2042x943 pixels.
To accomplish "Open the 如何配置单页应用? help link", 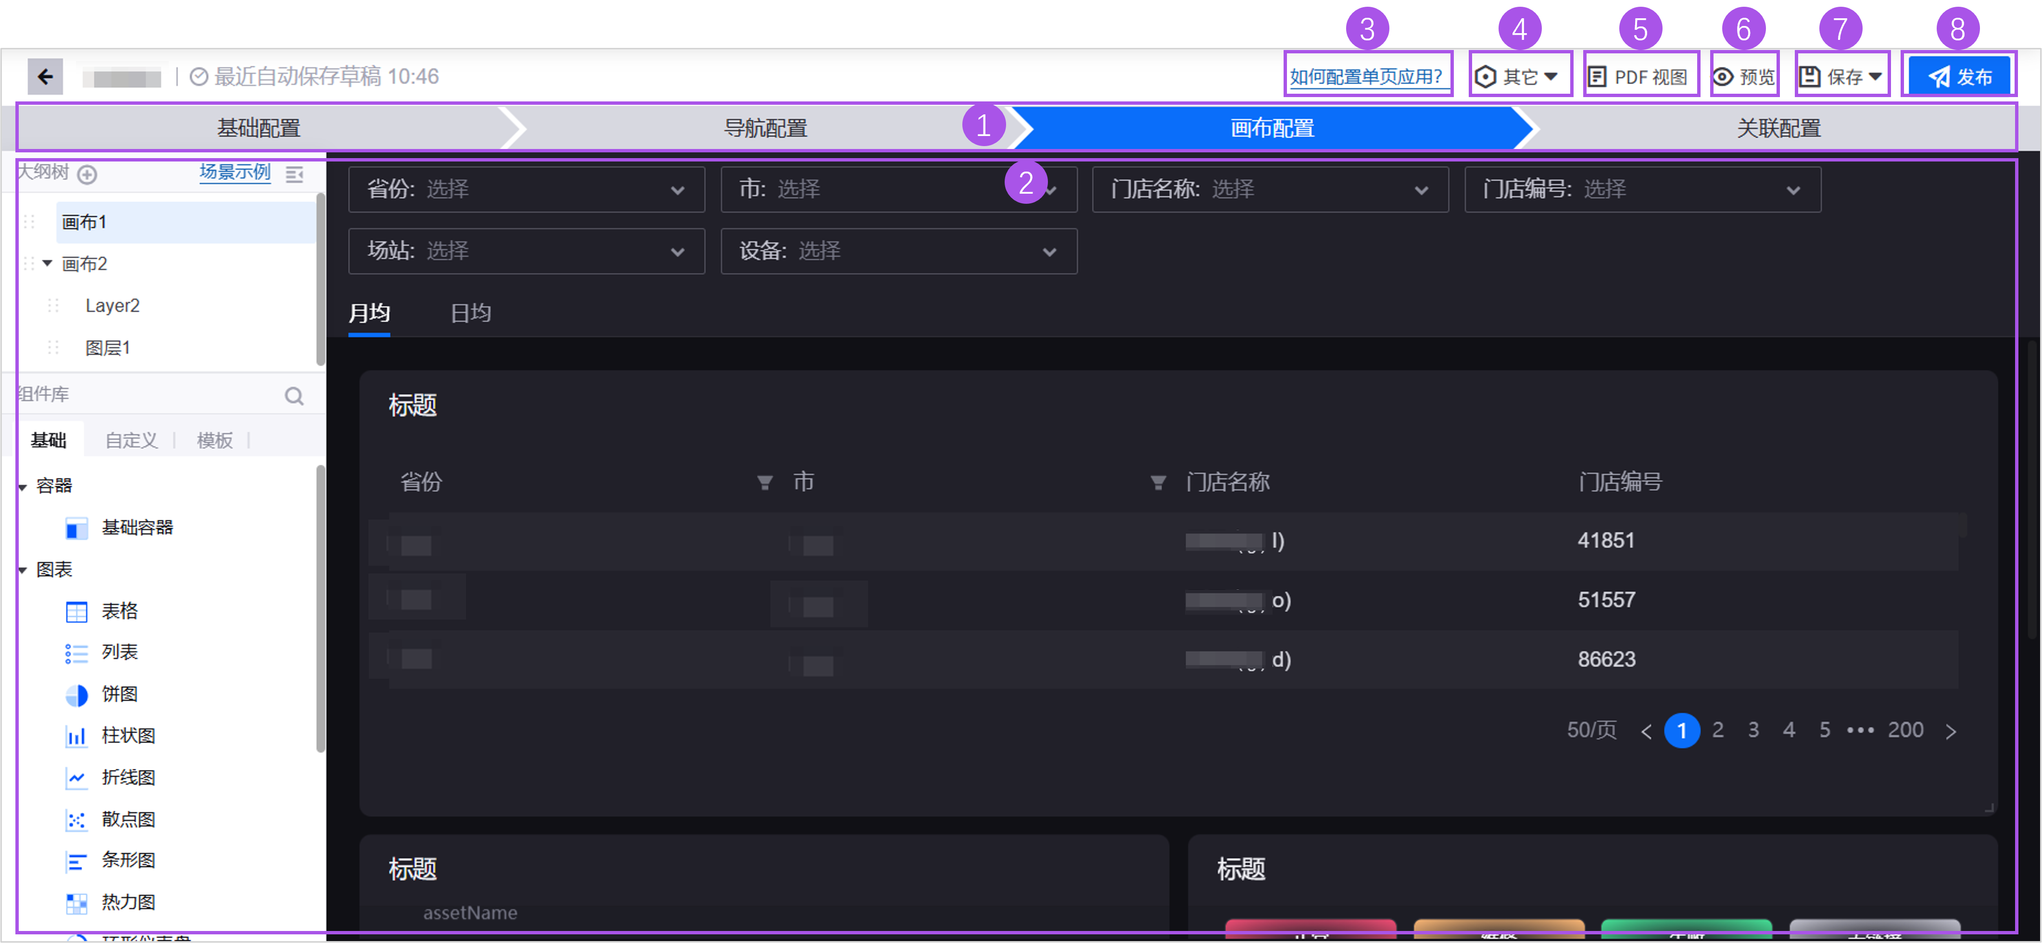I will click(x=1366, y=77).
